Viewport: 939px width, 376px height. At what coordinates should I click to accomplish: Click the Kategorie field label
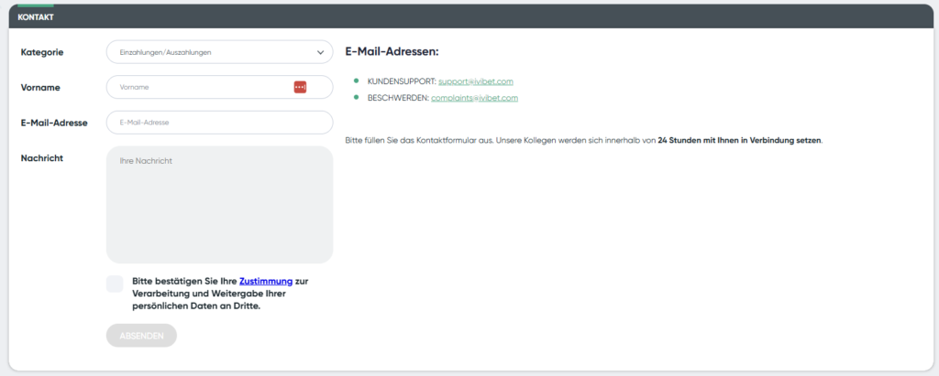tap(42, 52)
